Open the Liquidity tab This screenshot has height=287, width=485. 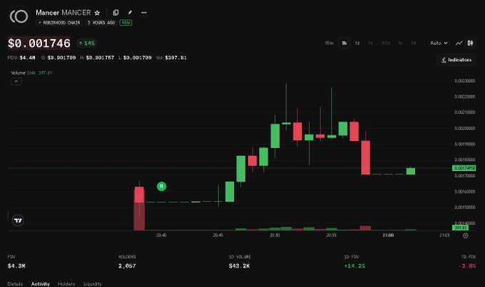tap(93, 283)
